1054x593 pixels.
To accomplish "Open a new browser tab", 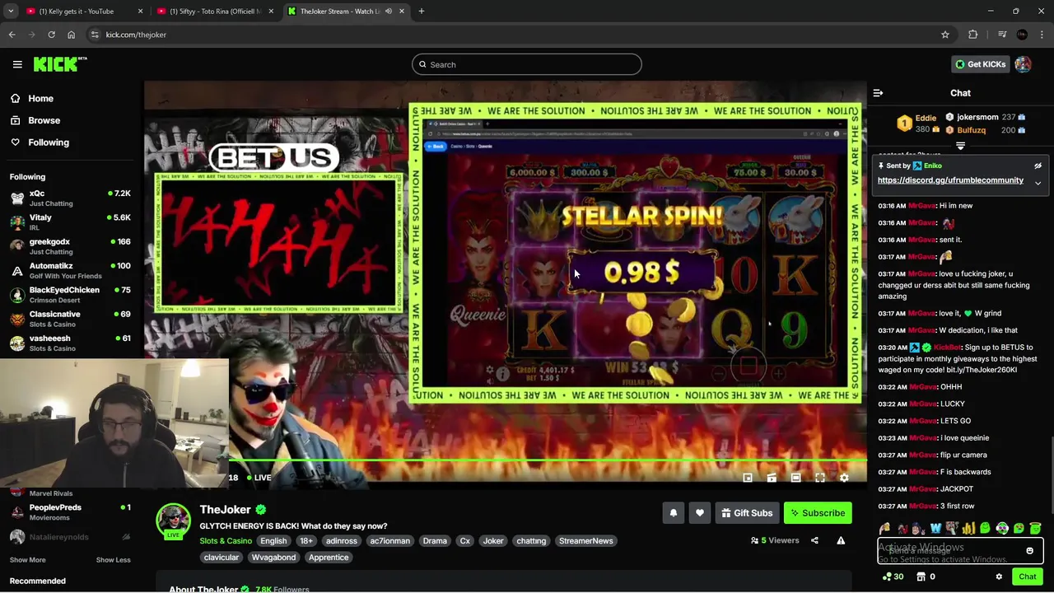I will [422, 12].
